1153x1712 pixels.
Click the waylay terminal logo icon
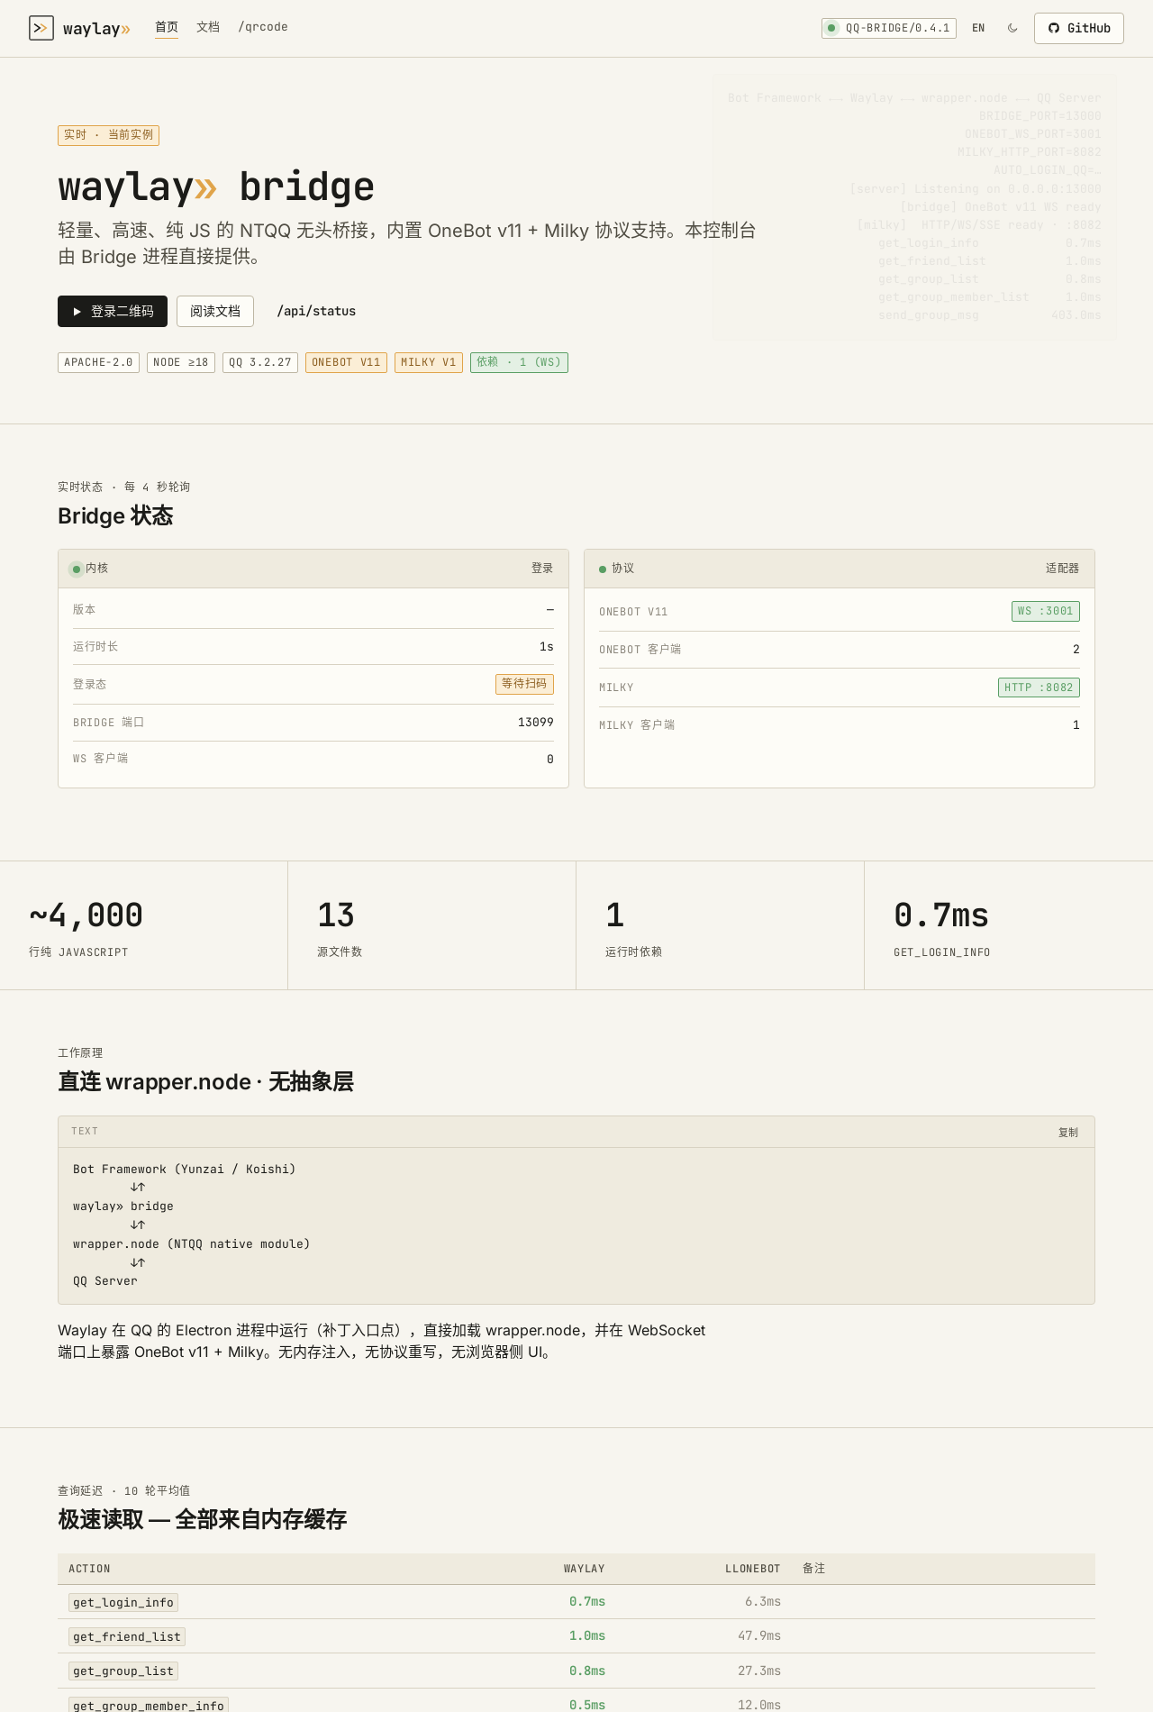tap(41, 28)
